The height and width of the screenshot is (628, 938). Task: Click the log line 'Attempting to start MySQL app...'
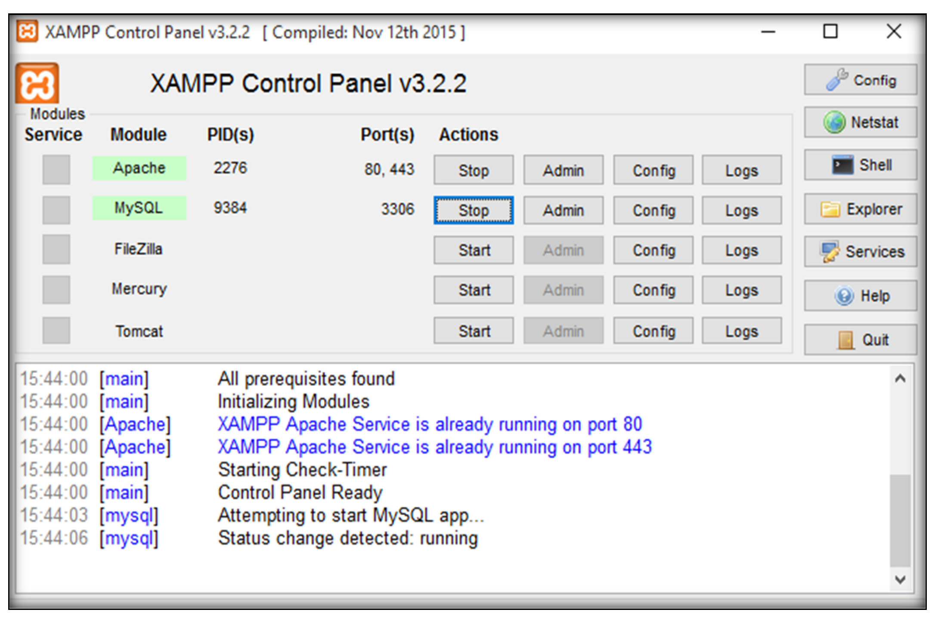[x=351, y=515]
